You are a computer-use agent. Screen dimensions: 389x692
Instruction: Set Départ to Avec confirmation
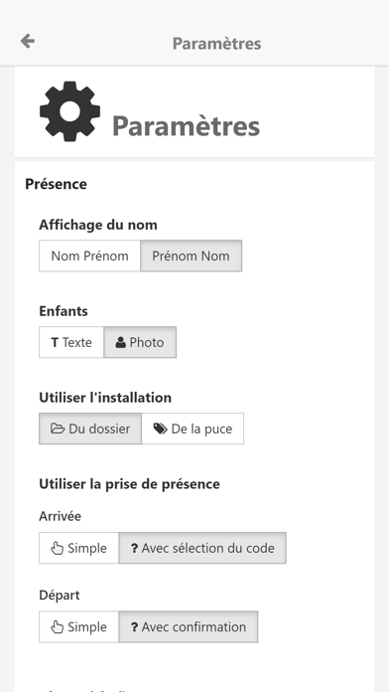[189, 627]
